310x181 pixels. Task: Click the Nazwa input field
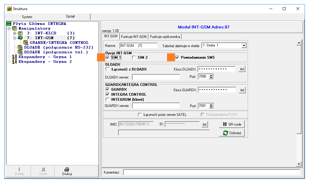click(x=139, y=46)
